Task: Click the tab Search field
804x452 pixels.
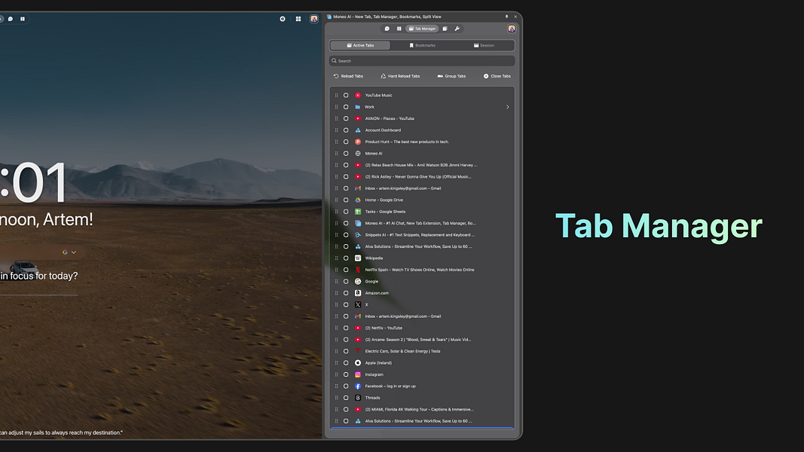Action: [422, 61]
